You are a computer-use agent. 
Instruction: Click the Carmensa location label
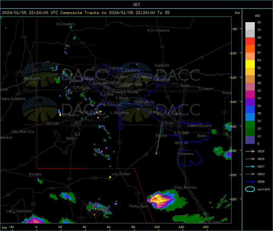point(186,154)
